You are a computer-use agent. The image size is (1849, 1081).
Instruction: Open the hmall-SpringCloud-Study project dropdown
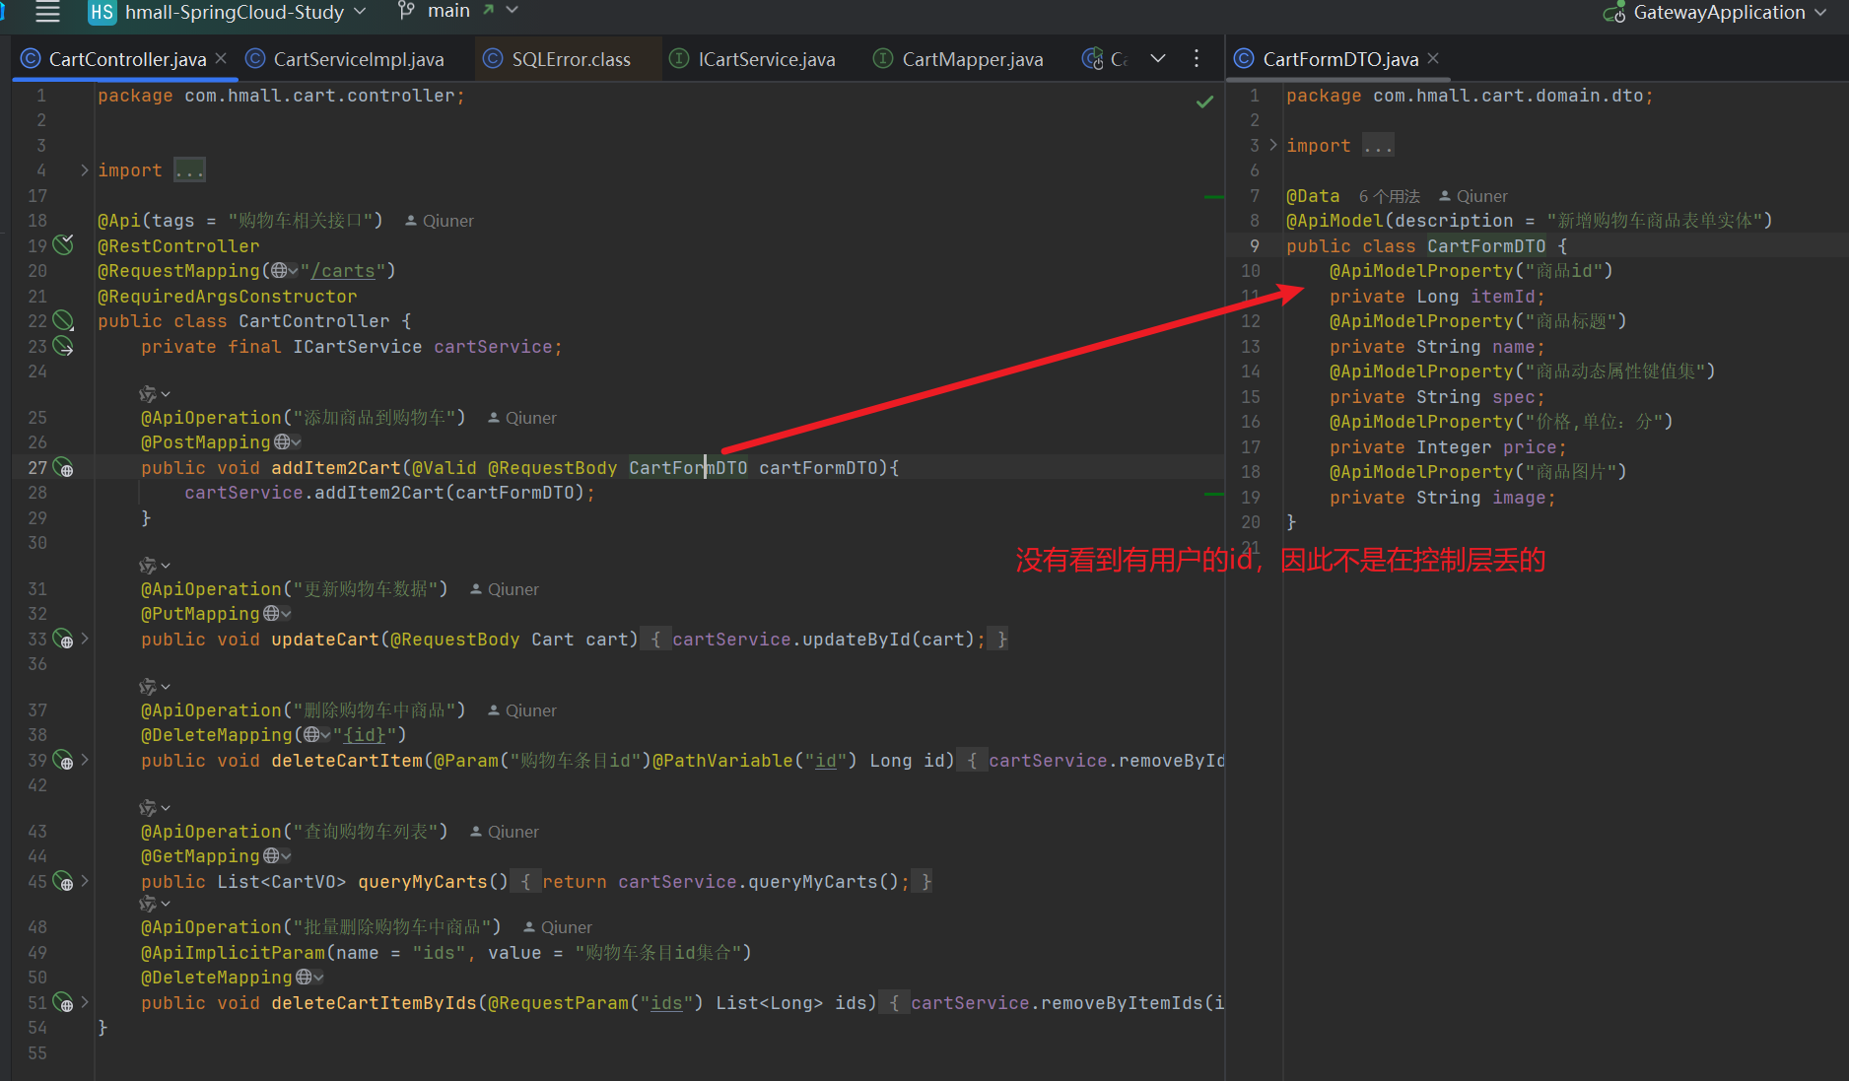(235, 12)
